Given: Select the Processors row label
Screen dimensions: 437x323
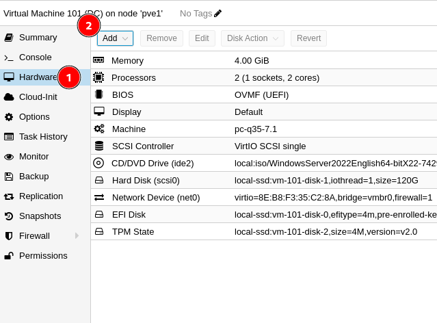Looking at the screenshot, I should coord(133,78).
